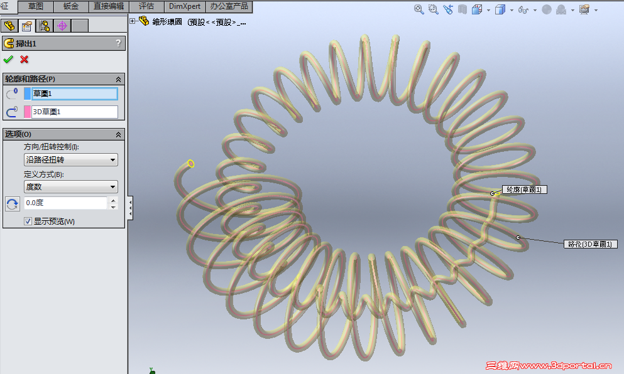The image size is (624, 374).
Task: Click path selection icon beside 3D草圖1
Action: coord(12,112)
